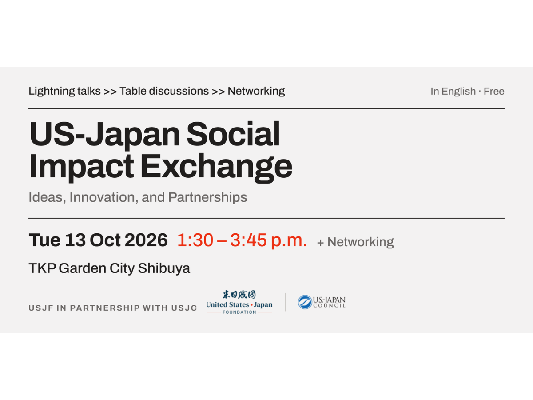Select the US-Japan Council wordmark text

point(329,302)
